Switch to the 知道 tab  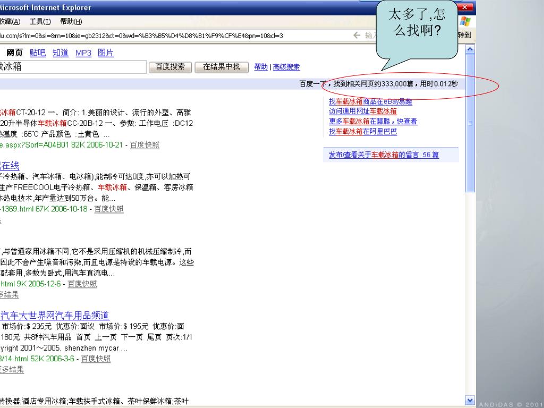tap(61, 53)
